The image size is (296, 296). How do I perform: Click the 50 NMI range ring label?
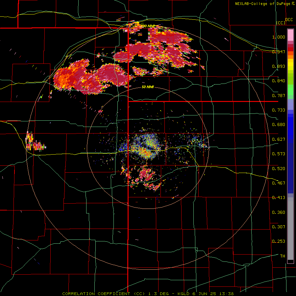pyautogui.click(x=148, y=87)
